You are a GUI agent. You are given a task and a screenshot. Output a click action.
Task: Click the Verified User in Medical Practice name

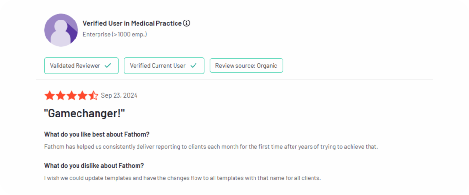pyautogui.click(x=132, y=23)
